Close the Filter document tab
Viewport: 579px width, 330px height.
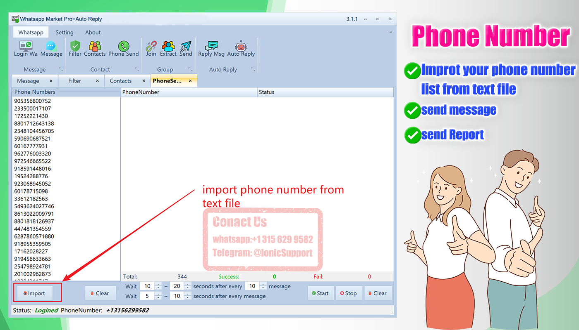point(98,81)
